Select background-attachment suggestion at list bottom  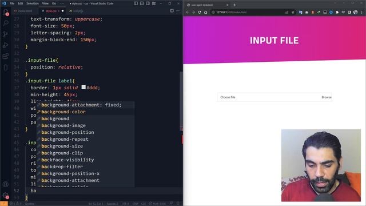coord(85,180)
